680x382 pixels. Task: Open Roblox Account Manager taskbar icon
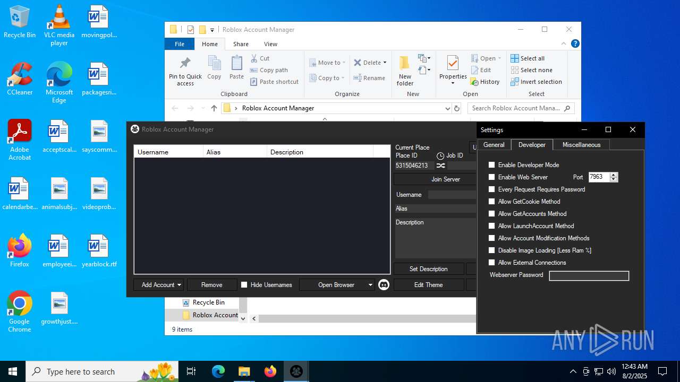pyautogui.click(x=296, y=371)
